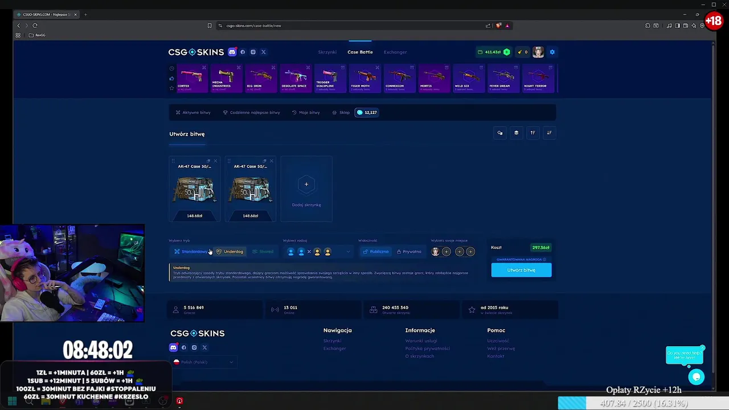
Task: Open Warunki usługi link
Action: (421, 341)
